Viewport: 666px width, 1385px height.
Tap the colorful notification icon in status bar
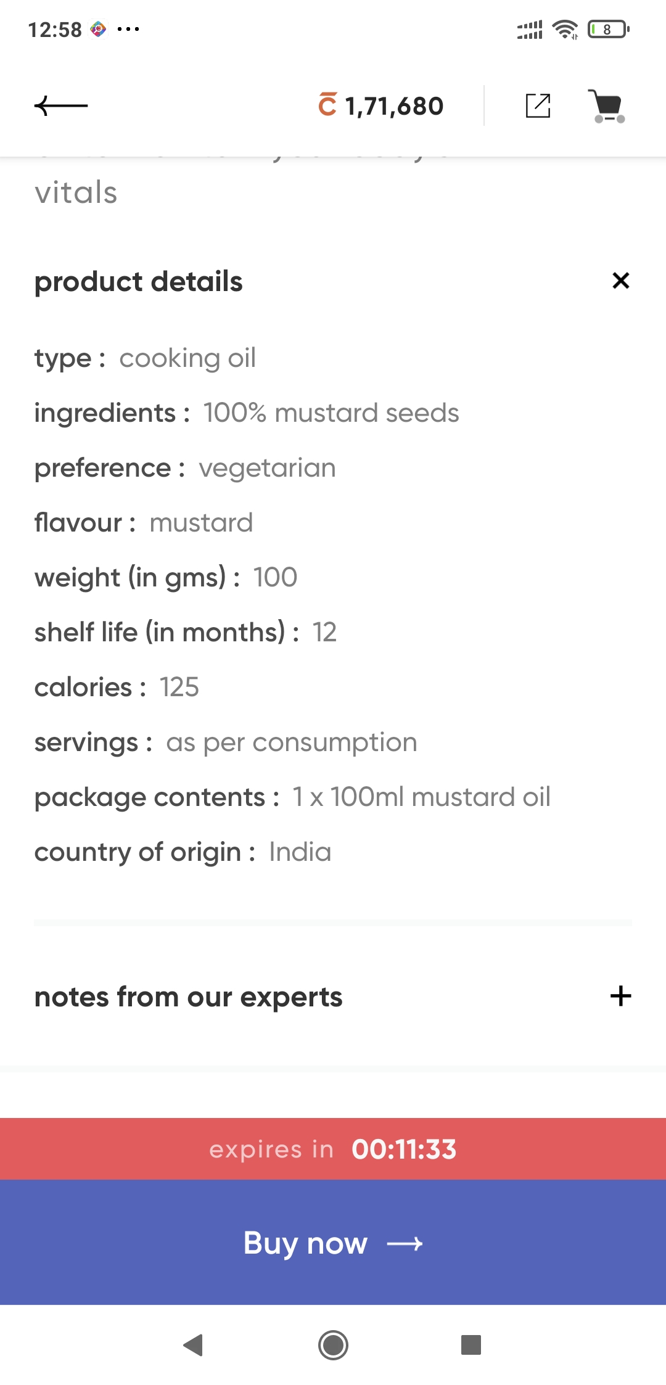click(98, 29)
